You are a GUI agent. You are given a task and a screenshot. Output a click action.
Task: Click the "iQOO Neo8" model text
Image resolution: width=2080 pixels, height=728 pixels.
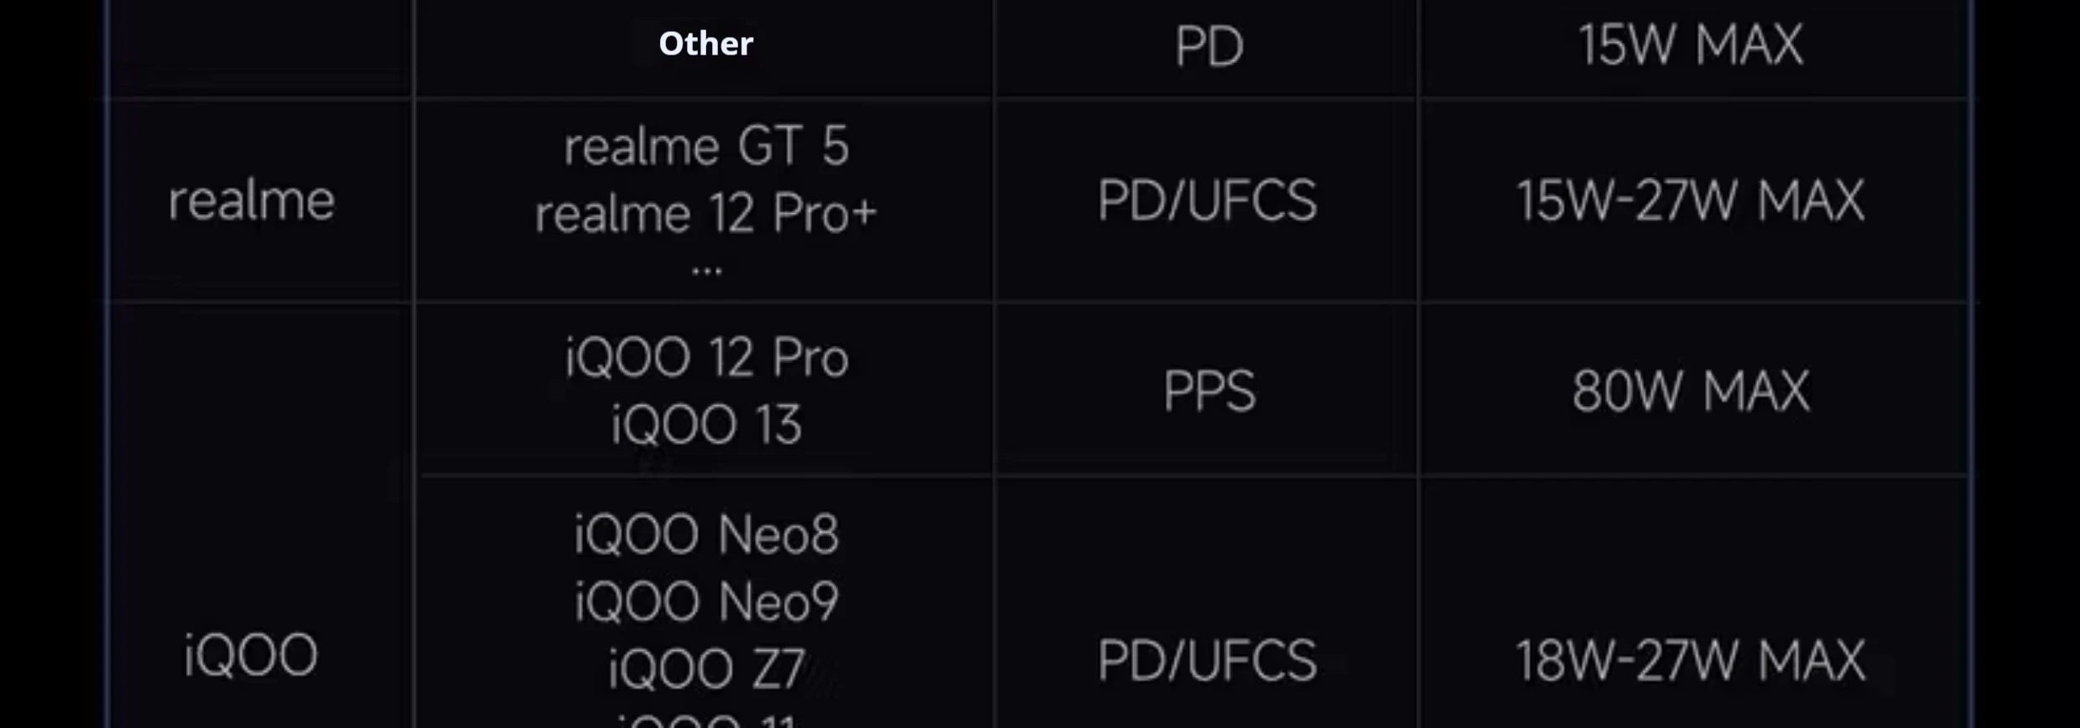pos(706,534)
